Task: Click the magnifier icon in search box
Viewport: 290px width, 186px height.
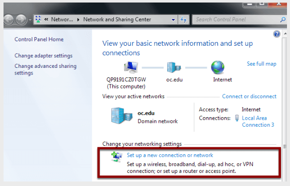Action: [282, 20]
